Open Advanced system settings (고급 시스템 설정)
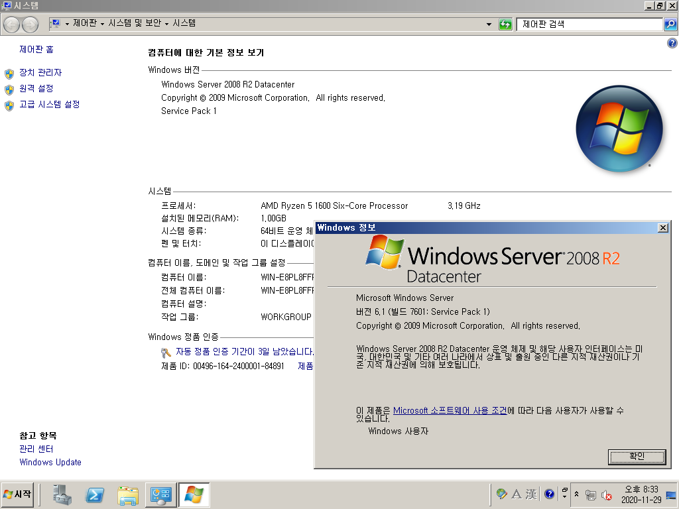The height and width of the screenshot is (509, 679). tap(49, 104)
